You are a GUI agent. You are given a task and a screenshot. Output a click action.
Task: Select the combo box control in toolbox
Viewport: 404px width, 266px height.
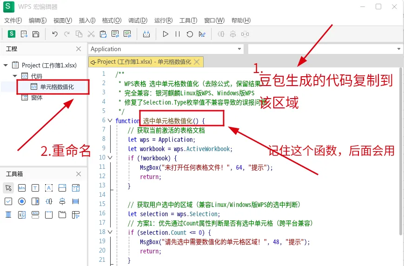click(x=62, y=188)
